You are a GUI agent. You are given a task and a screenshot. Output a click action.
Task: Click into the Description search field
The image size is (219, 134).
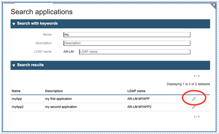click(127, 43)
